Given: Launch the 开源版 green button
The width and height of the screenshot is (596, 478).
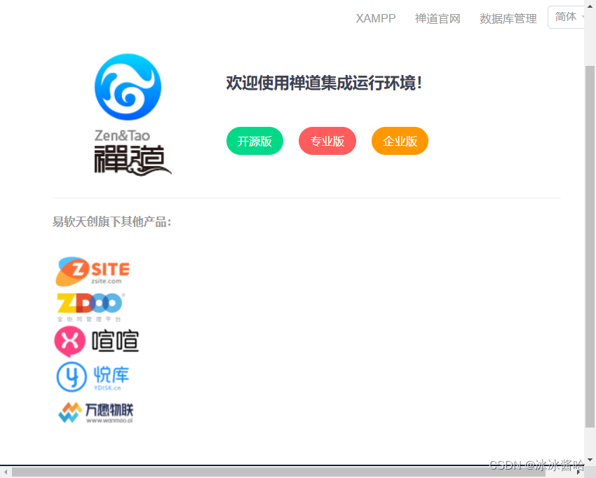Looking at the screenshot, I should (x=255, y=141).
